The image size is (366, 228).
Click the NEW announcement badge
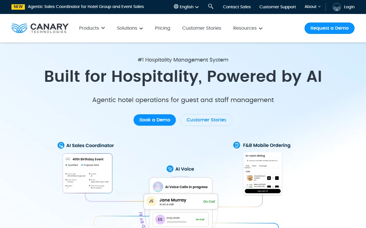click(18, 7)
